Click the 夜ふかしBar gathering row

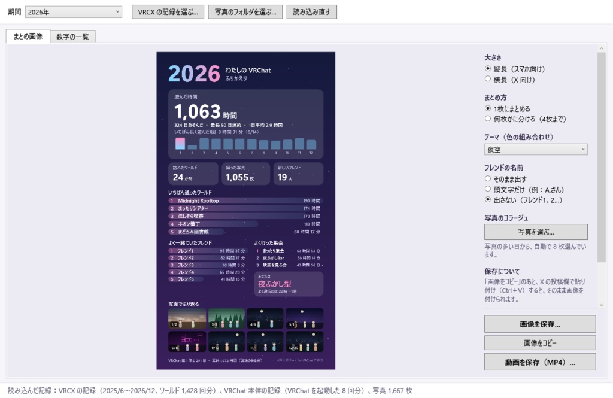tap(289, 258)
